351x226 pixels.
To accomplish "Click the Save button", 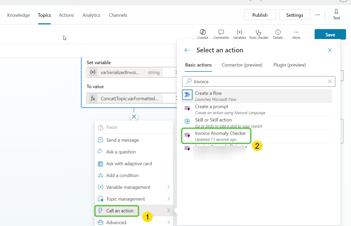I will [330, 35].
